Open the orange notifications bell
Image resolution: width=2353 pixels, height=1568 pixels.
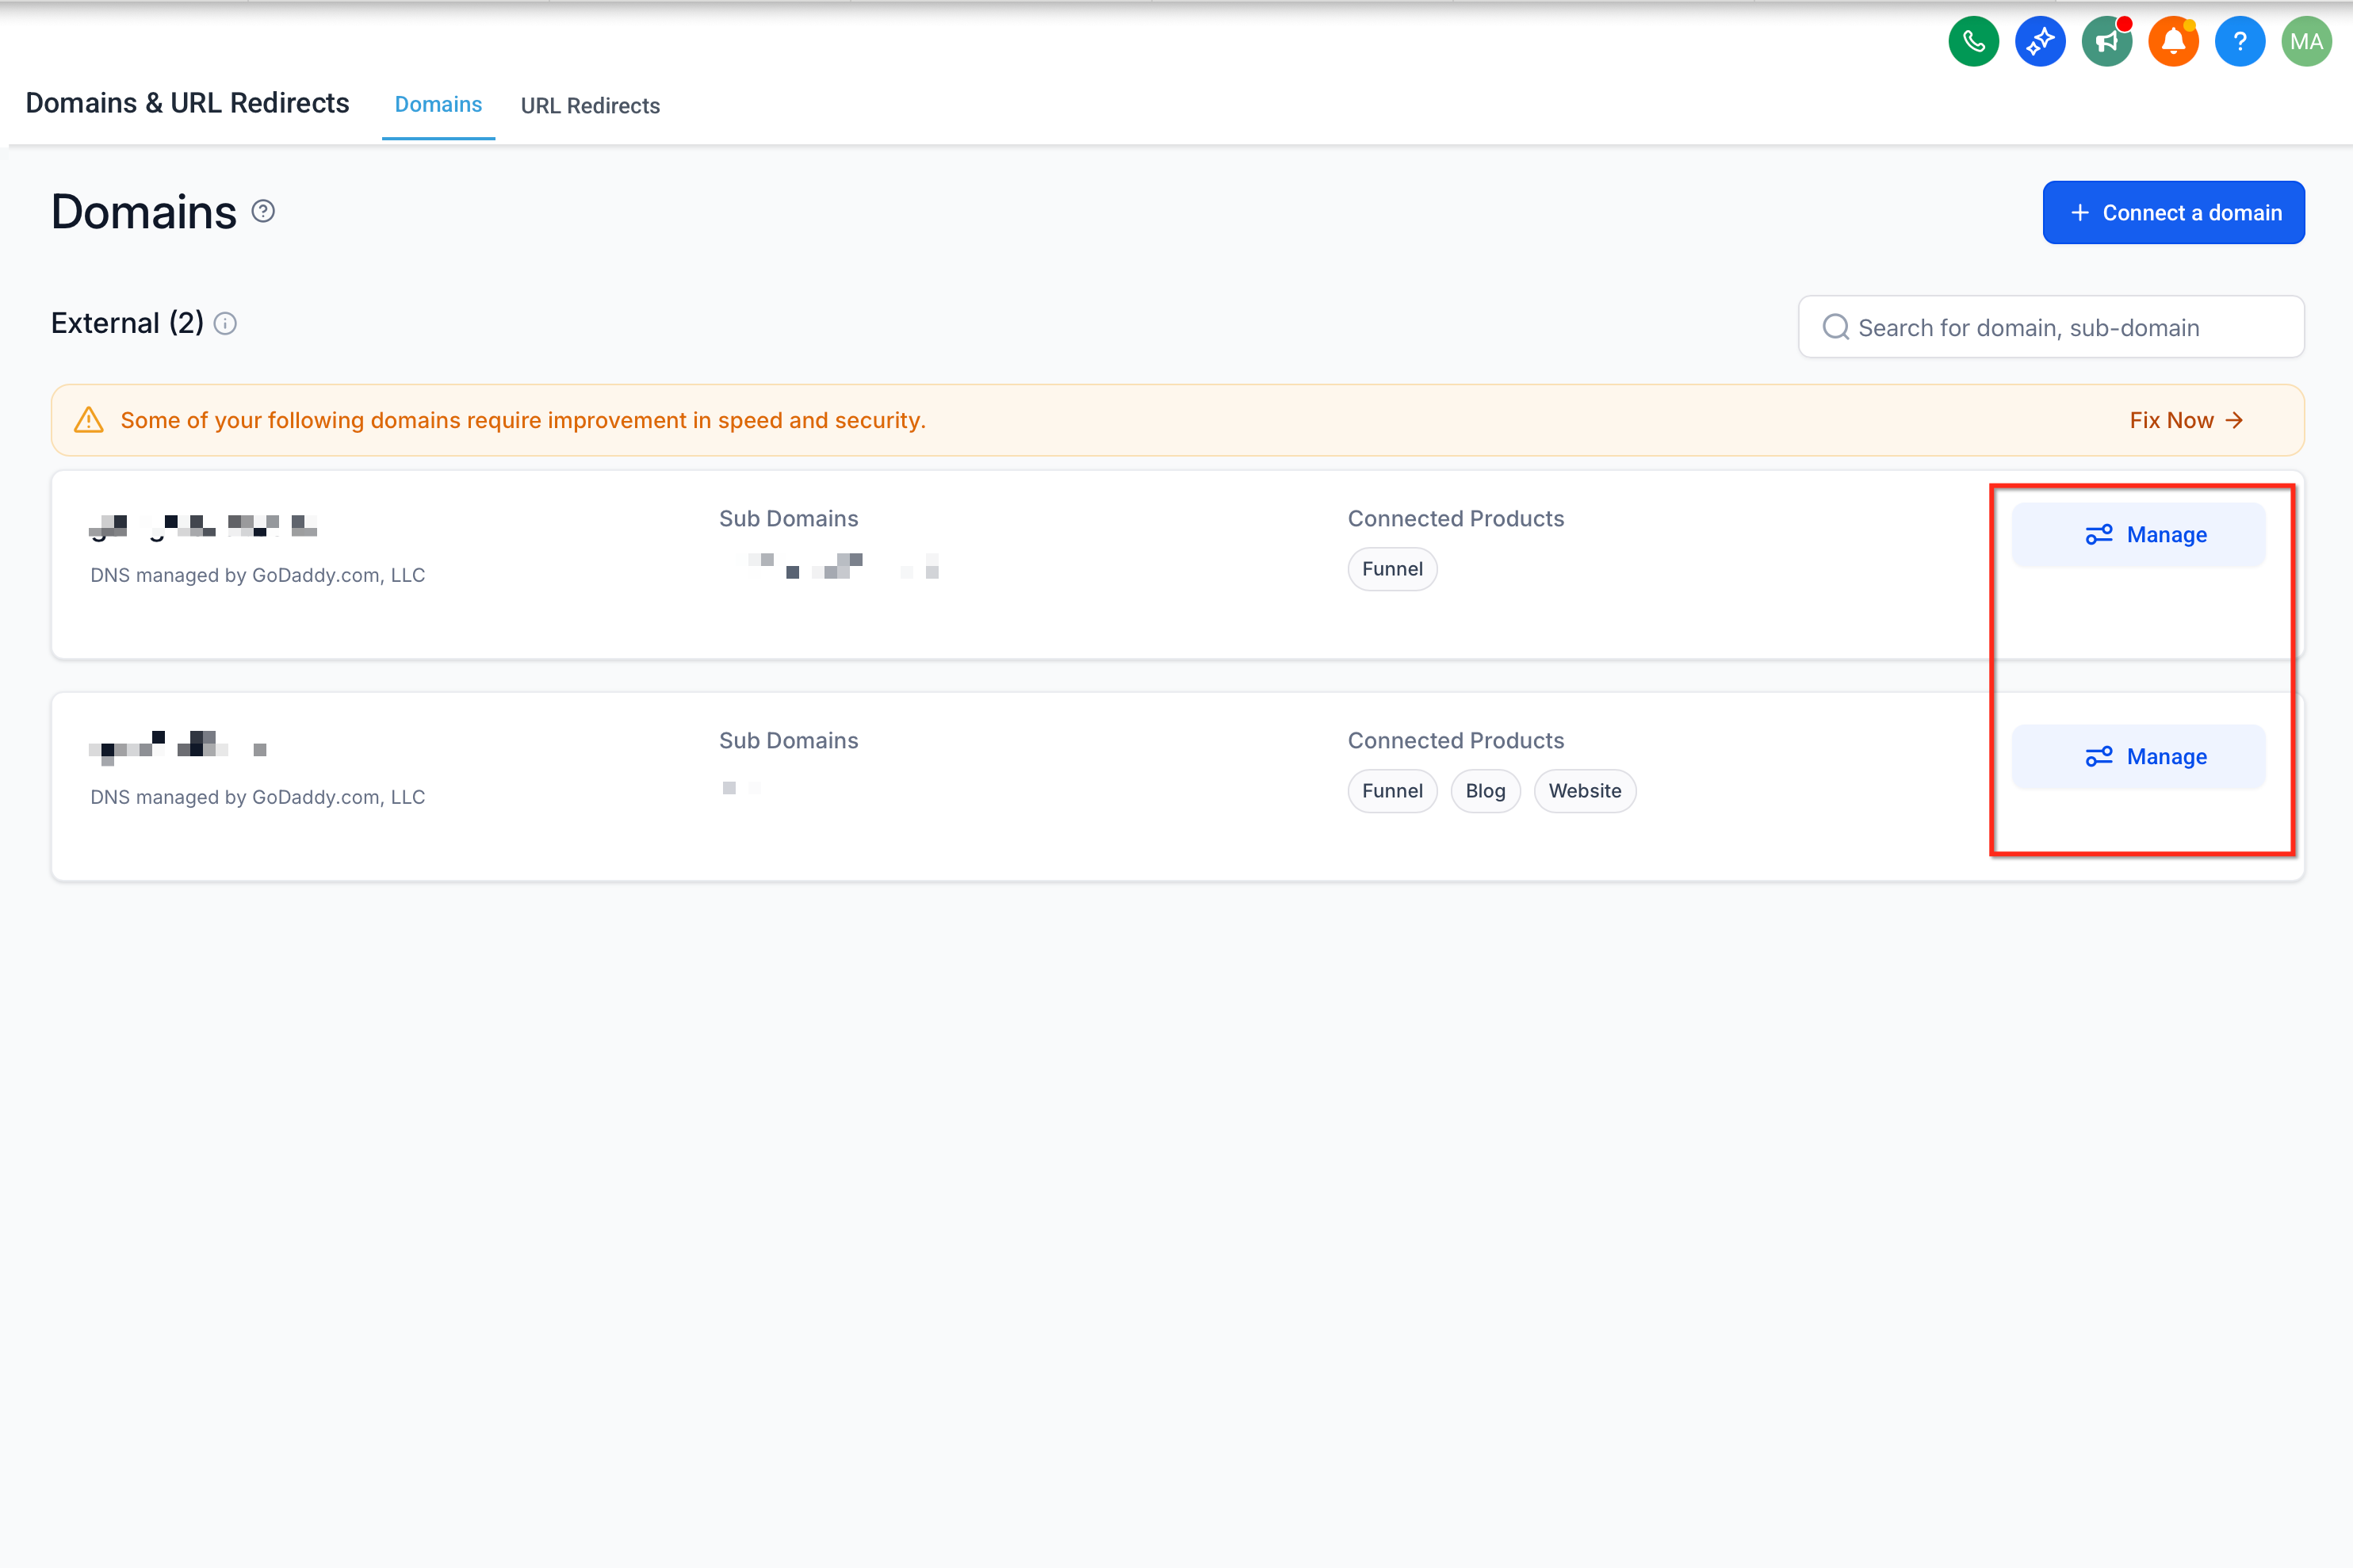coord(2173,42)
